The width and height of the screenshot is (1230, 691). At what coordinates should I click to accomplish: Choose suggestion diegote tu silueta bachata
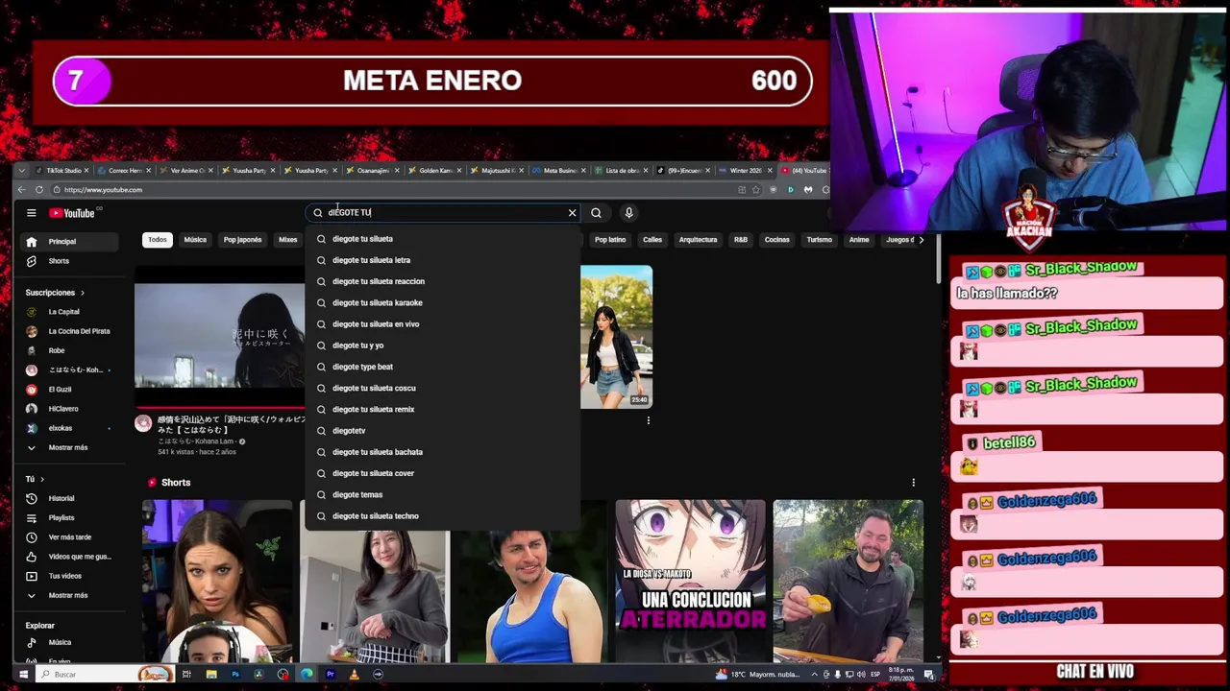point(443,452)
